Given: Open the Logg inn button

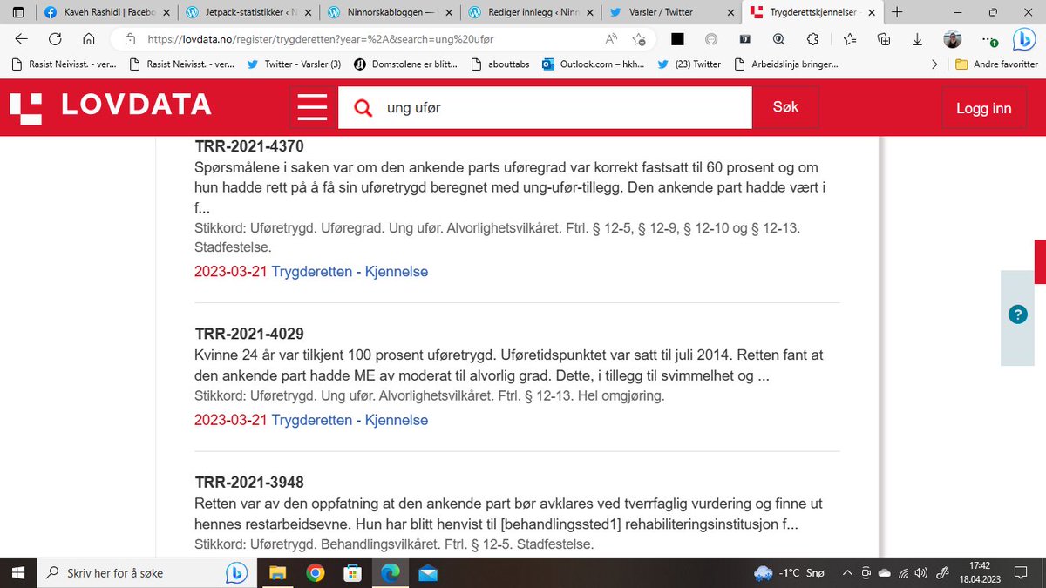Looking at the screenshot, I should click(984, 106).
